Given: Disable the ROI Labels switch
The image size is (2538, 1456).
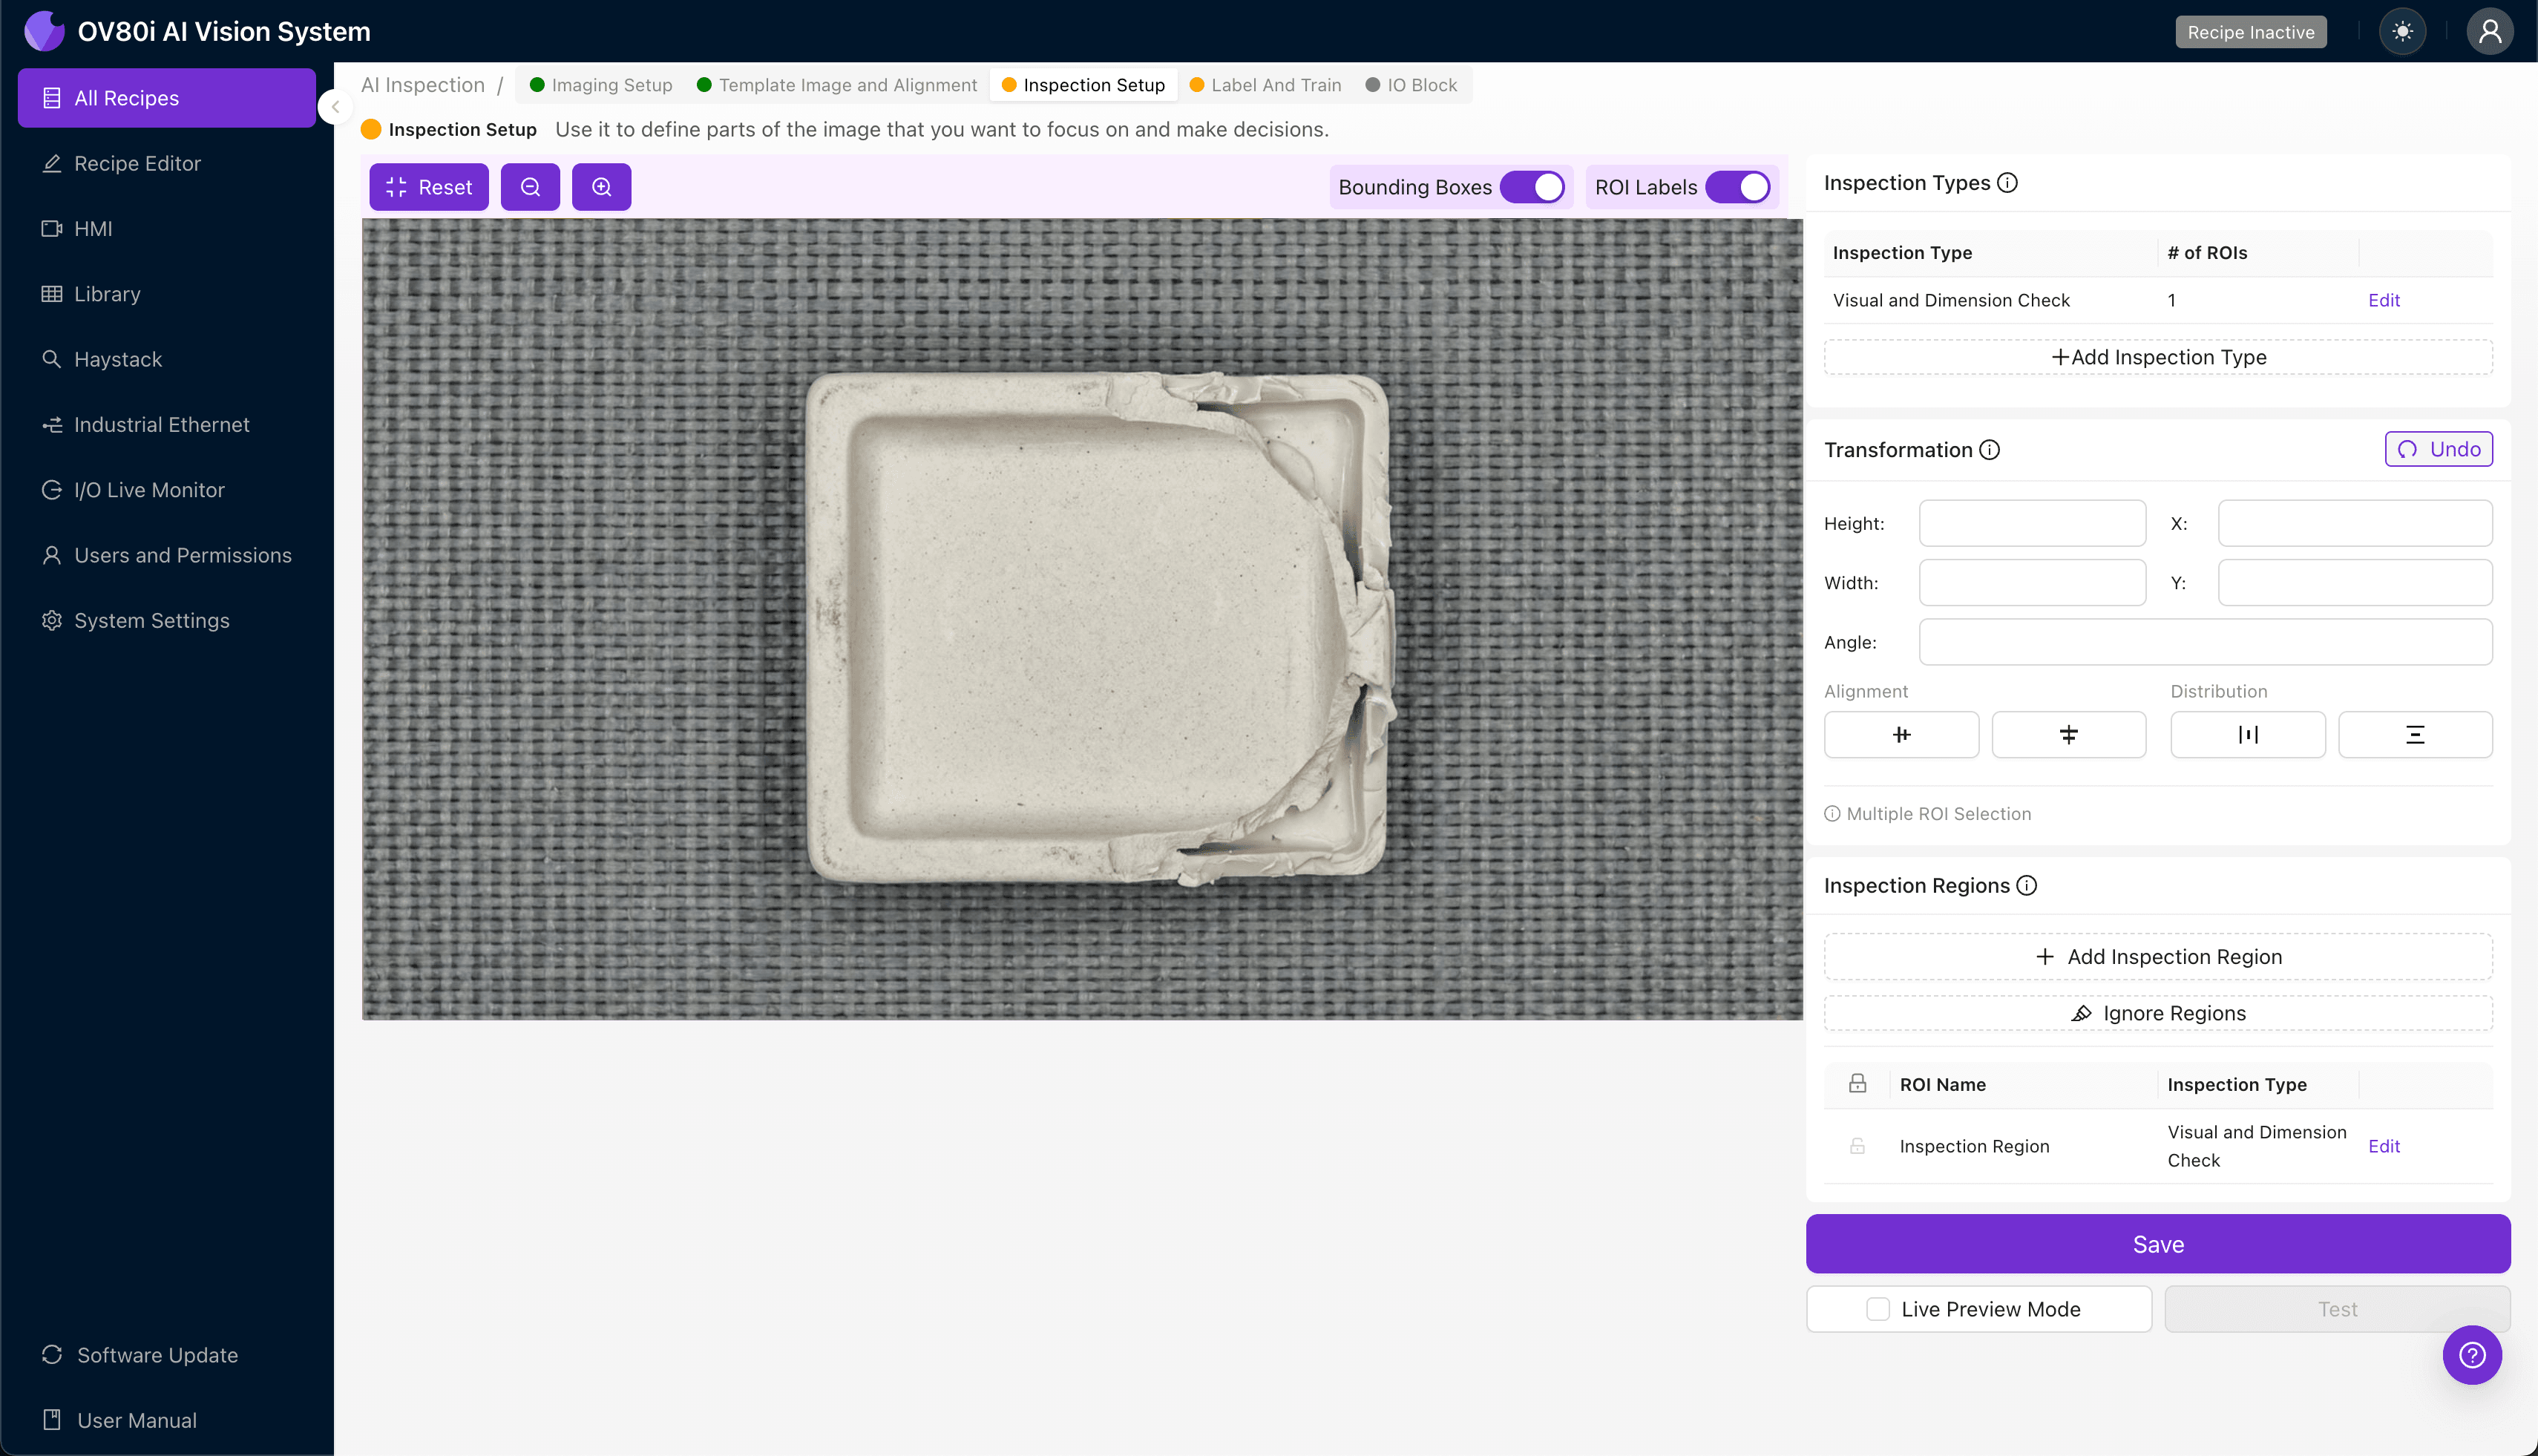Looking at the screenshot, I should pos(1739,186).
